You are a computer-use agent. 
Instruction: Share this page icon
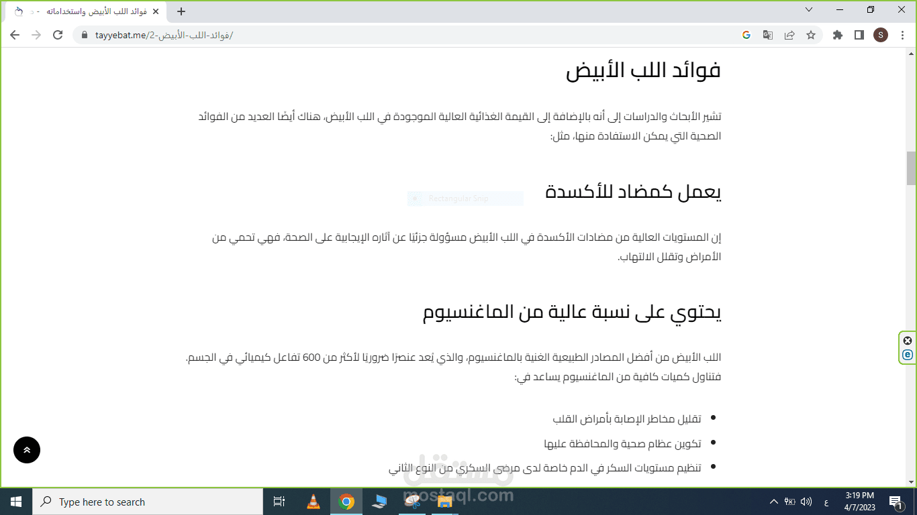789,35
